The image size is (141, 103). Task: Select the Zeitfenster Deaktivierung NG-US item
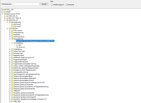[x=24, y=58]
